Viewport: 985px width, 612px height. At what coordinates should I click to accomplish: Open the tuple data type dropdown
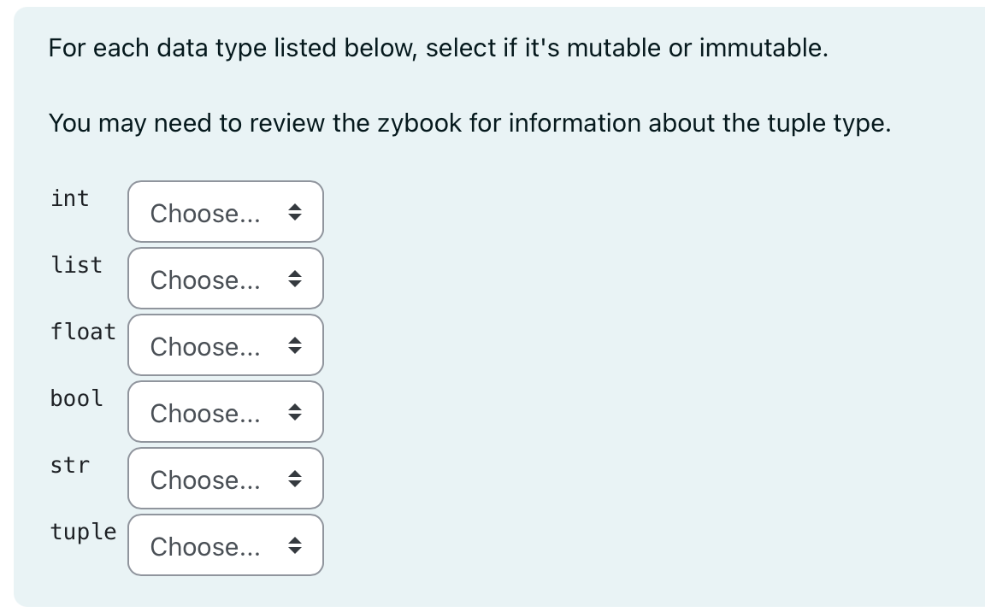pos(226,545)
